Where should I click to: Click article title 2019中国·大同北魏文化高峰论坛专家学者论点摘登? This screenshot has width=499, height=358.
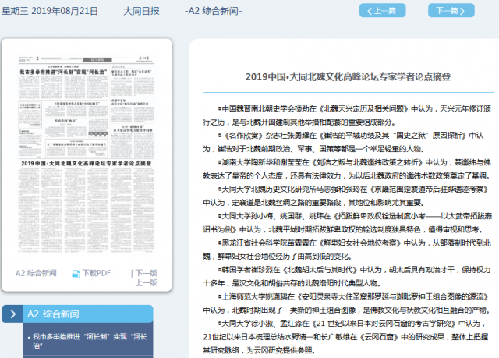tap(348, 76)
